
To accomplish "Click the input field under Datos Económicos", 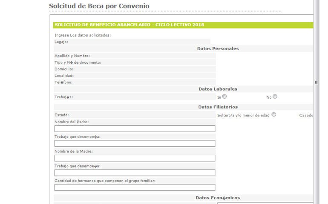I will coord(265,203).
